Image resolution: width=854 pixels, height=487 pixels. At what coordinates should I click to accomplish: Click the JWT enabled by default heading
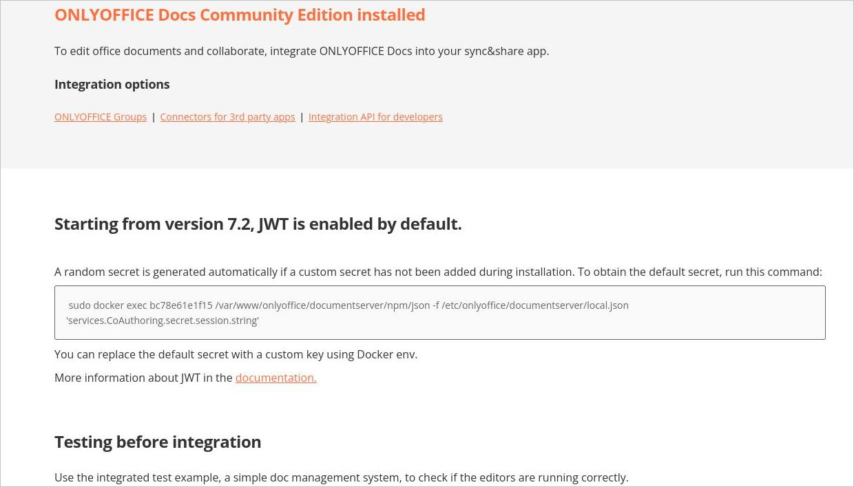(258, 224)
